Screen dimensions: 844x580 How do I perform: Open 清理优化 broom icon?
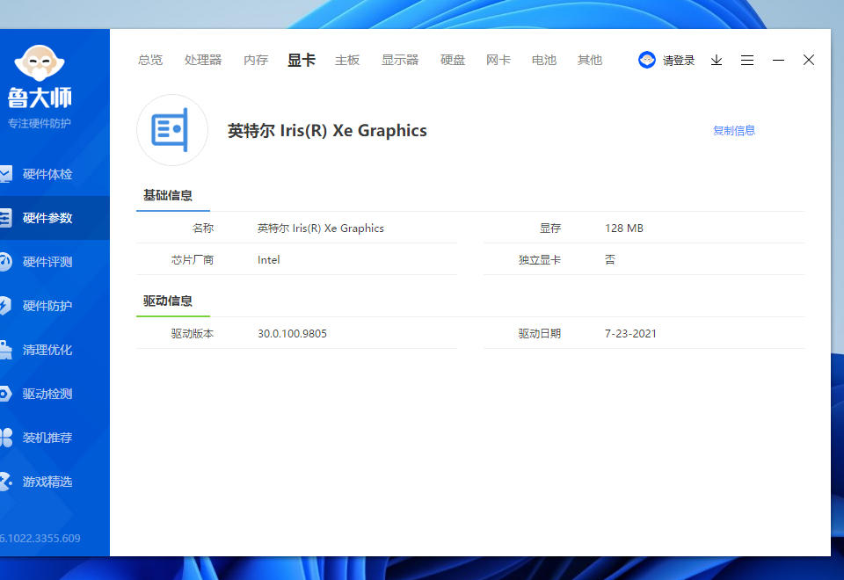(x=5, y=350)
